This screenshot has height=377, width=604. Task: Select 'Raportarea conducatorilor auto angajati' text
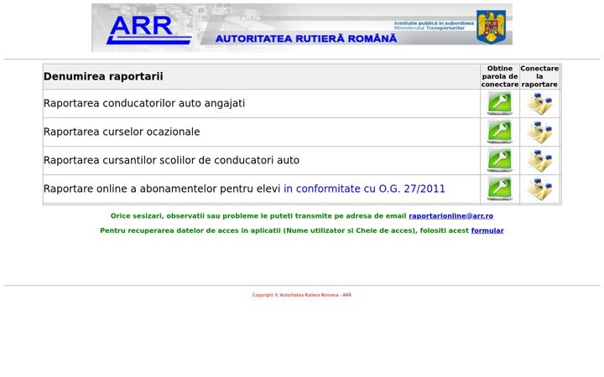[144, 104]
